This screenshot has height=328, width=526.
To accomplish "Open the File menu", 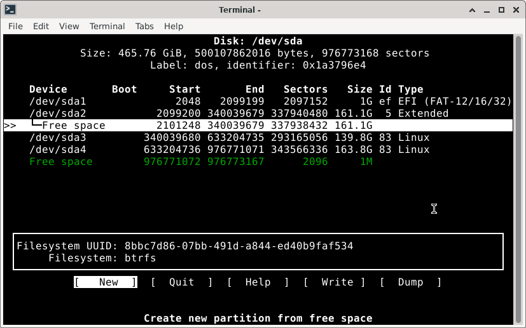I will 15,26.
